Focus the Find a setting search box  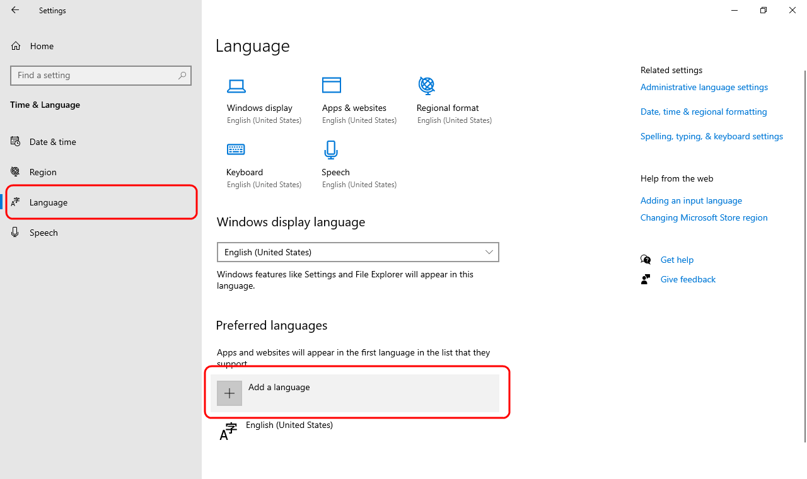(101, 75)
